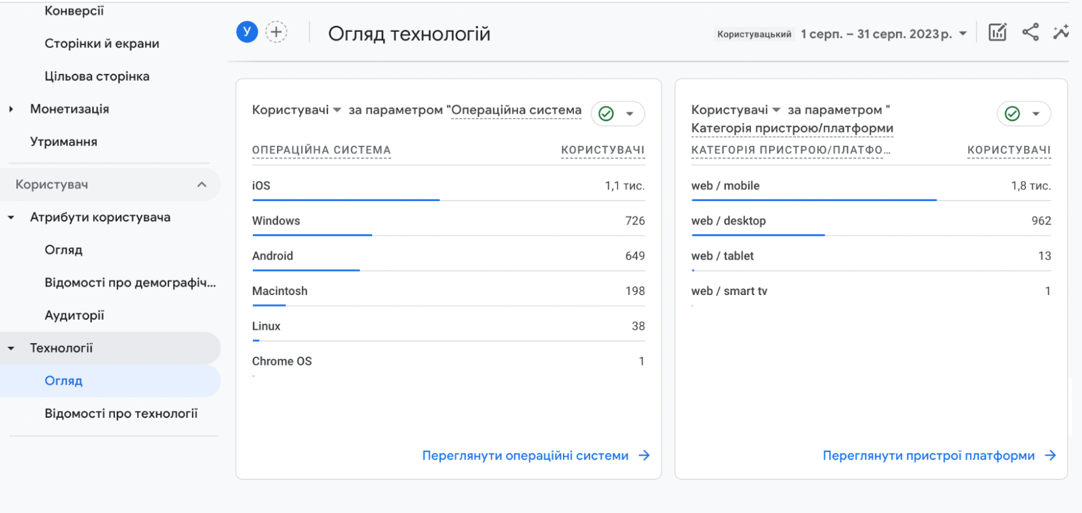Click the "web / mobile" table row
Image resolution: width=1082 pixels, height=513 pixels.
[x=870, y=186]
